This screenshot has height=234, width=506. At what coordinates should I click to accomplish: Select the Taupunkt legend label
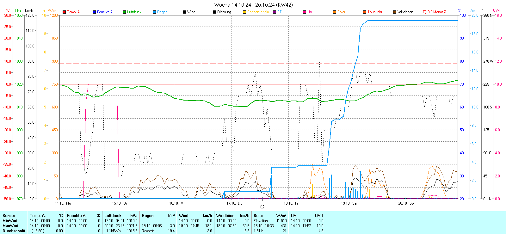(375, 12)
